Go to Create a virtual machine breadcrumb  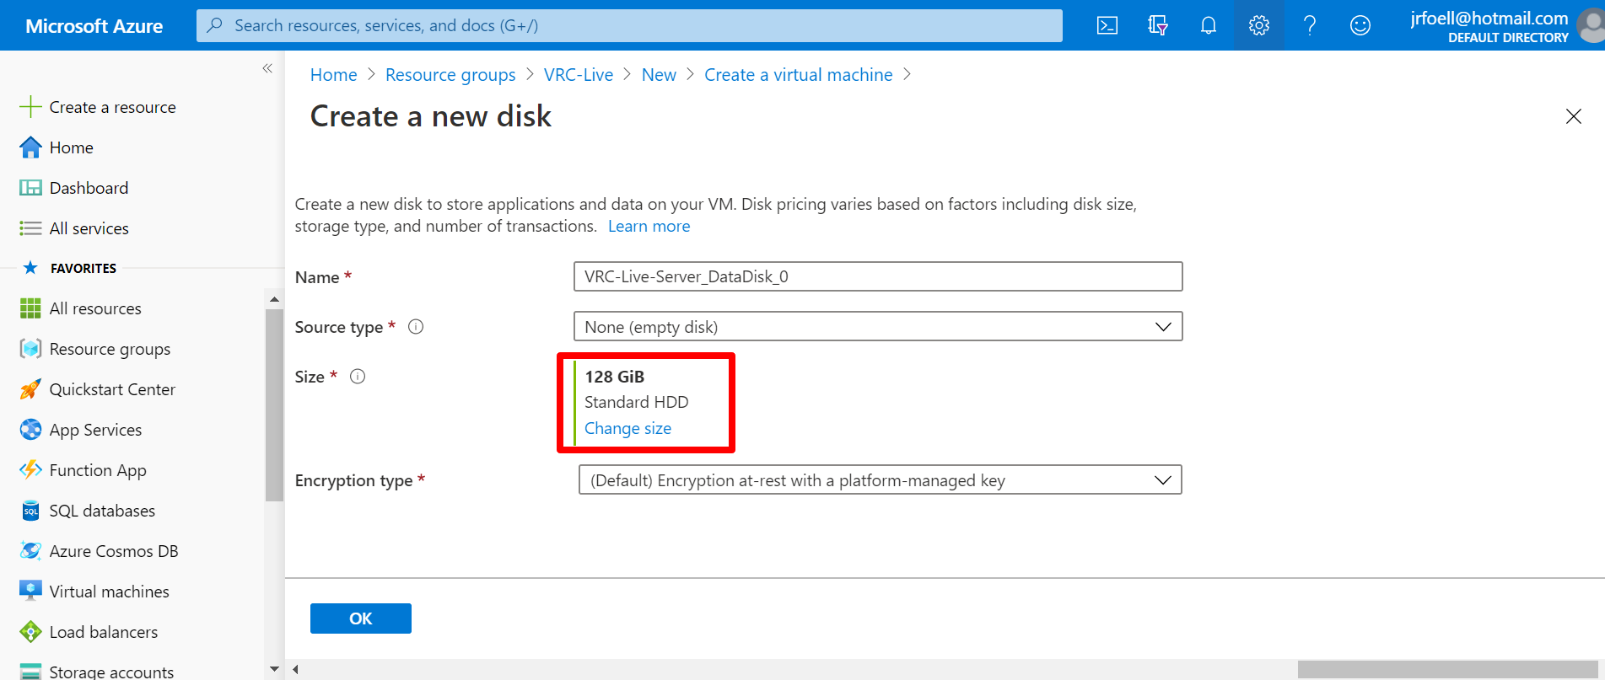pos(799,75)
